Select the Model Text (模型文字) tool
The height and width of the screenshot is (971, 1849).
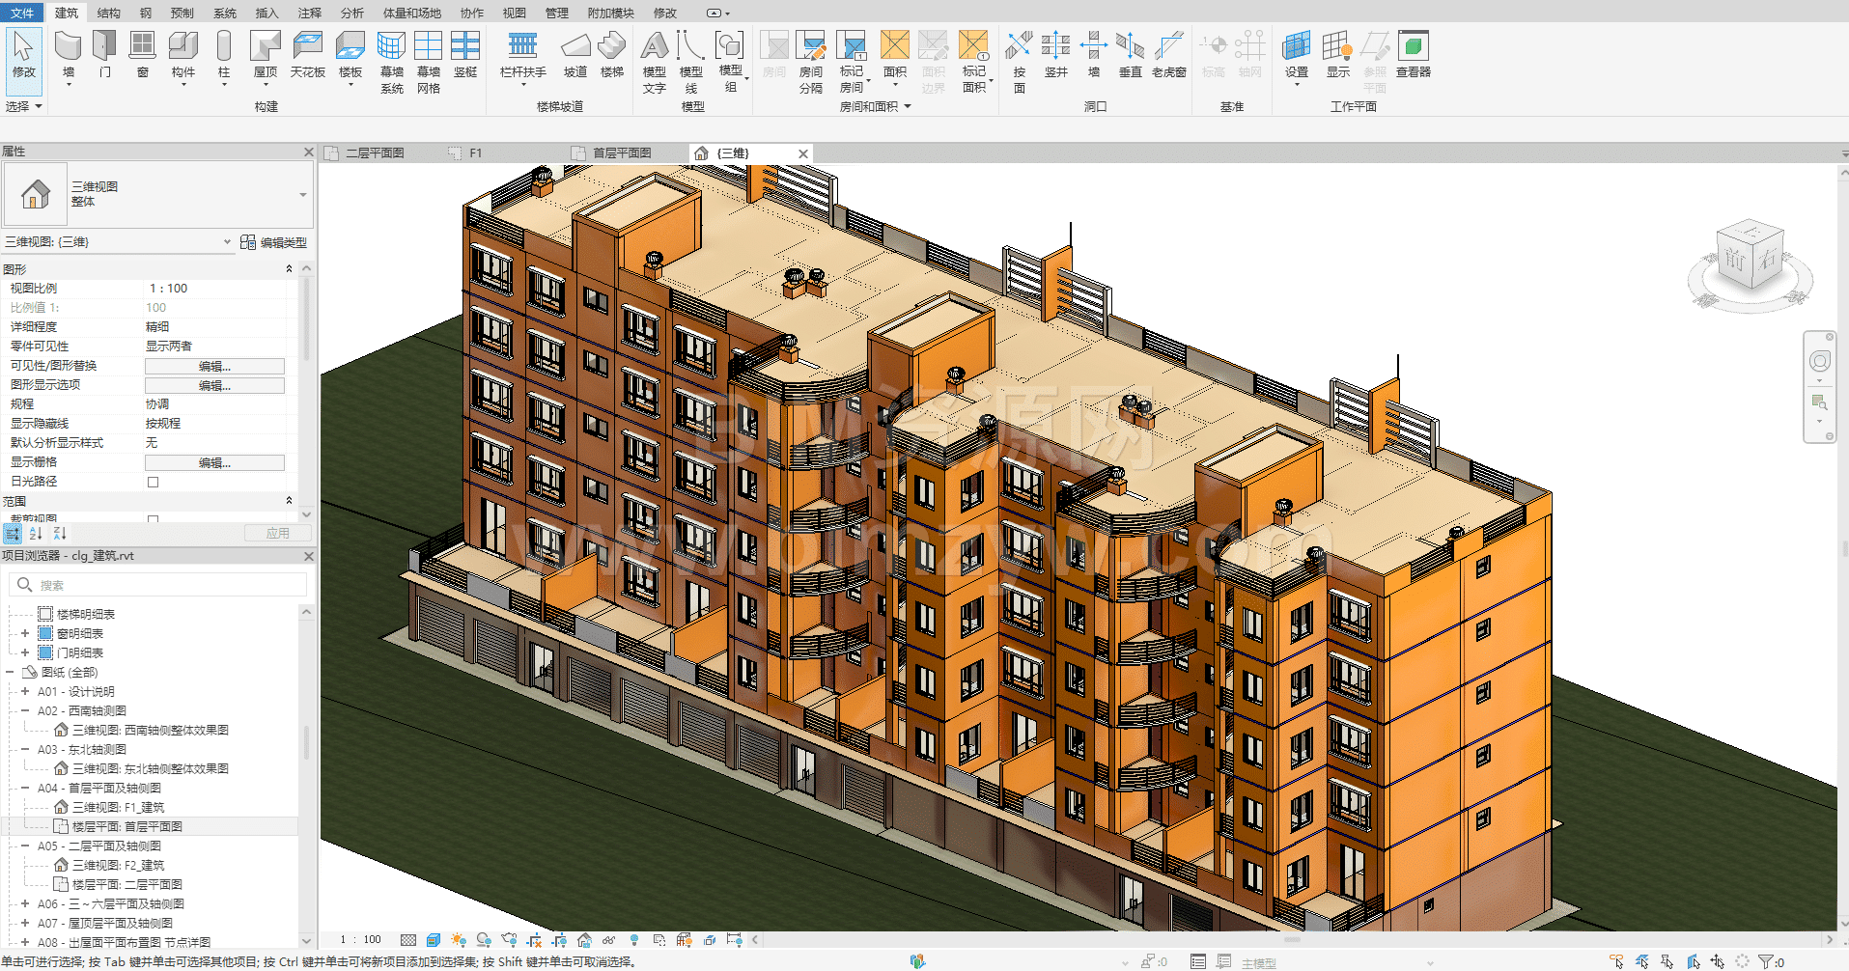pos(654,62)
